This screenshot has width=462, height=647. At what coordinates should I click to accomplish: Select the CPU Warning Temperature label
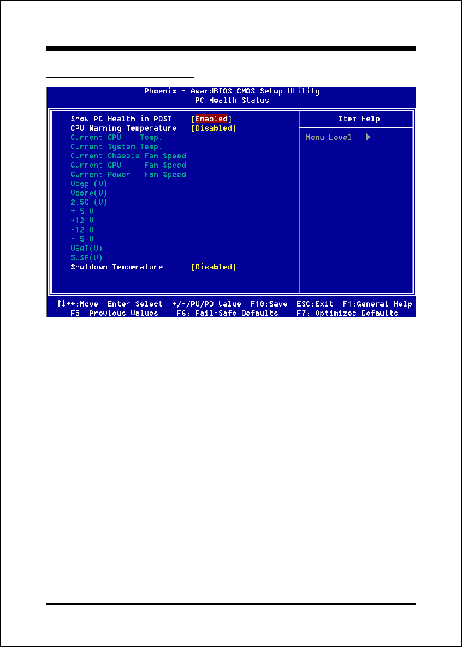tap(124, 128)
